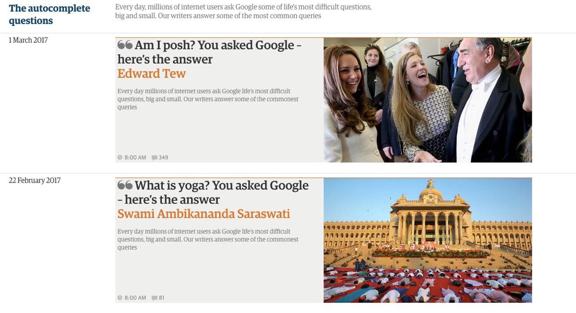Click the 1 March 2017 date label
576x313 pixels.
(28, 40)
